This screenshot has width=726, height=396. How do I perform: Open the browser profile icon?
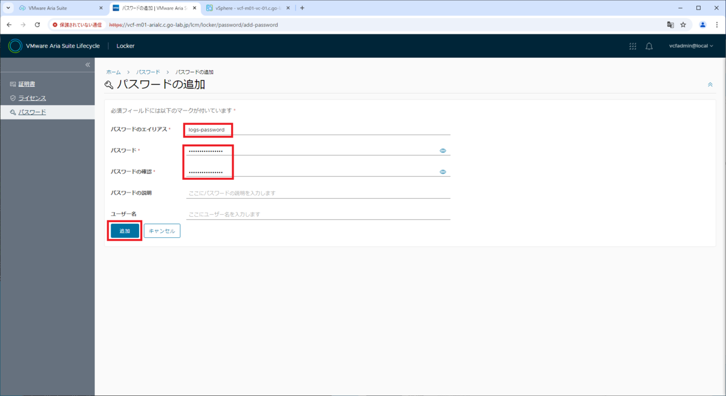(x=702, y=25)
